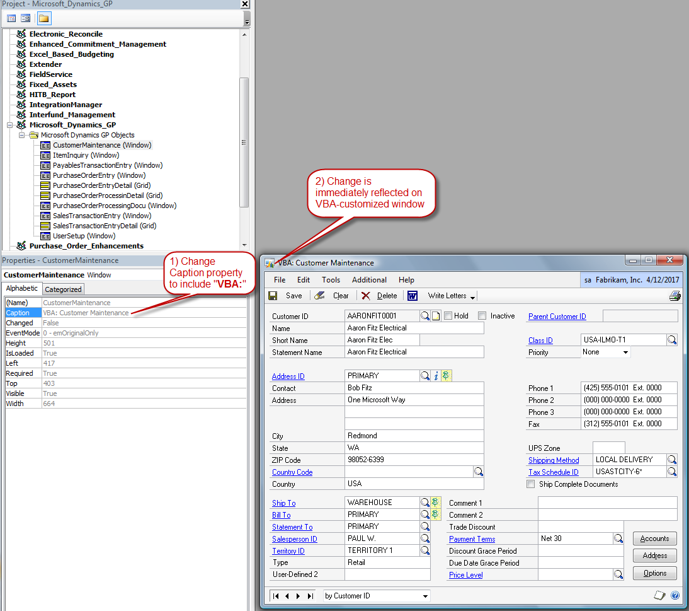Click the Options button

[655, 573]
